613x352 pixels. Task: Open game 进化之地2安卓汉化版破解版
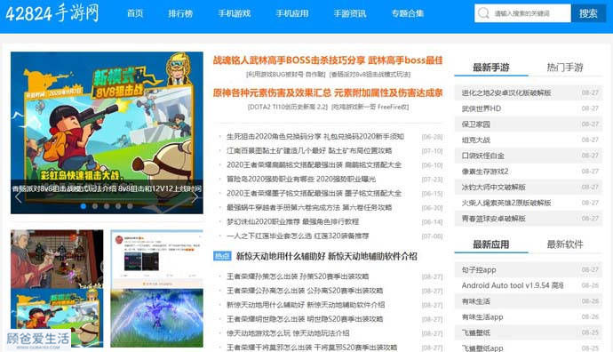[x=506, y=92]
